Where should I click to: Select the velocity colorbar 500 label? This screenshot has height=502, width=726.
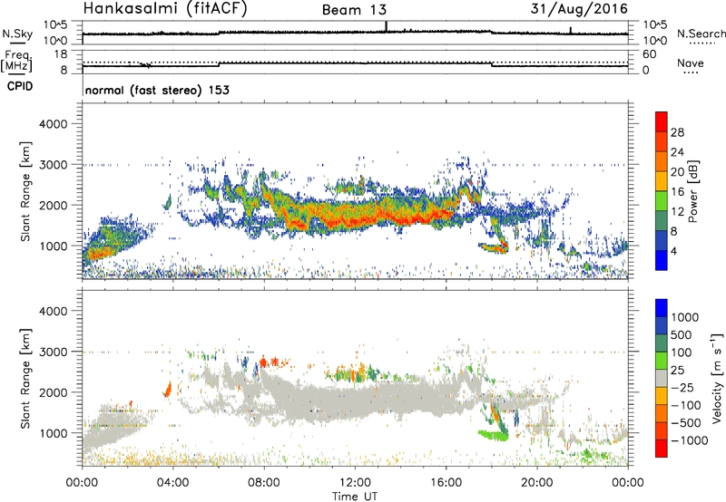[x=681, y=335]
